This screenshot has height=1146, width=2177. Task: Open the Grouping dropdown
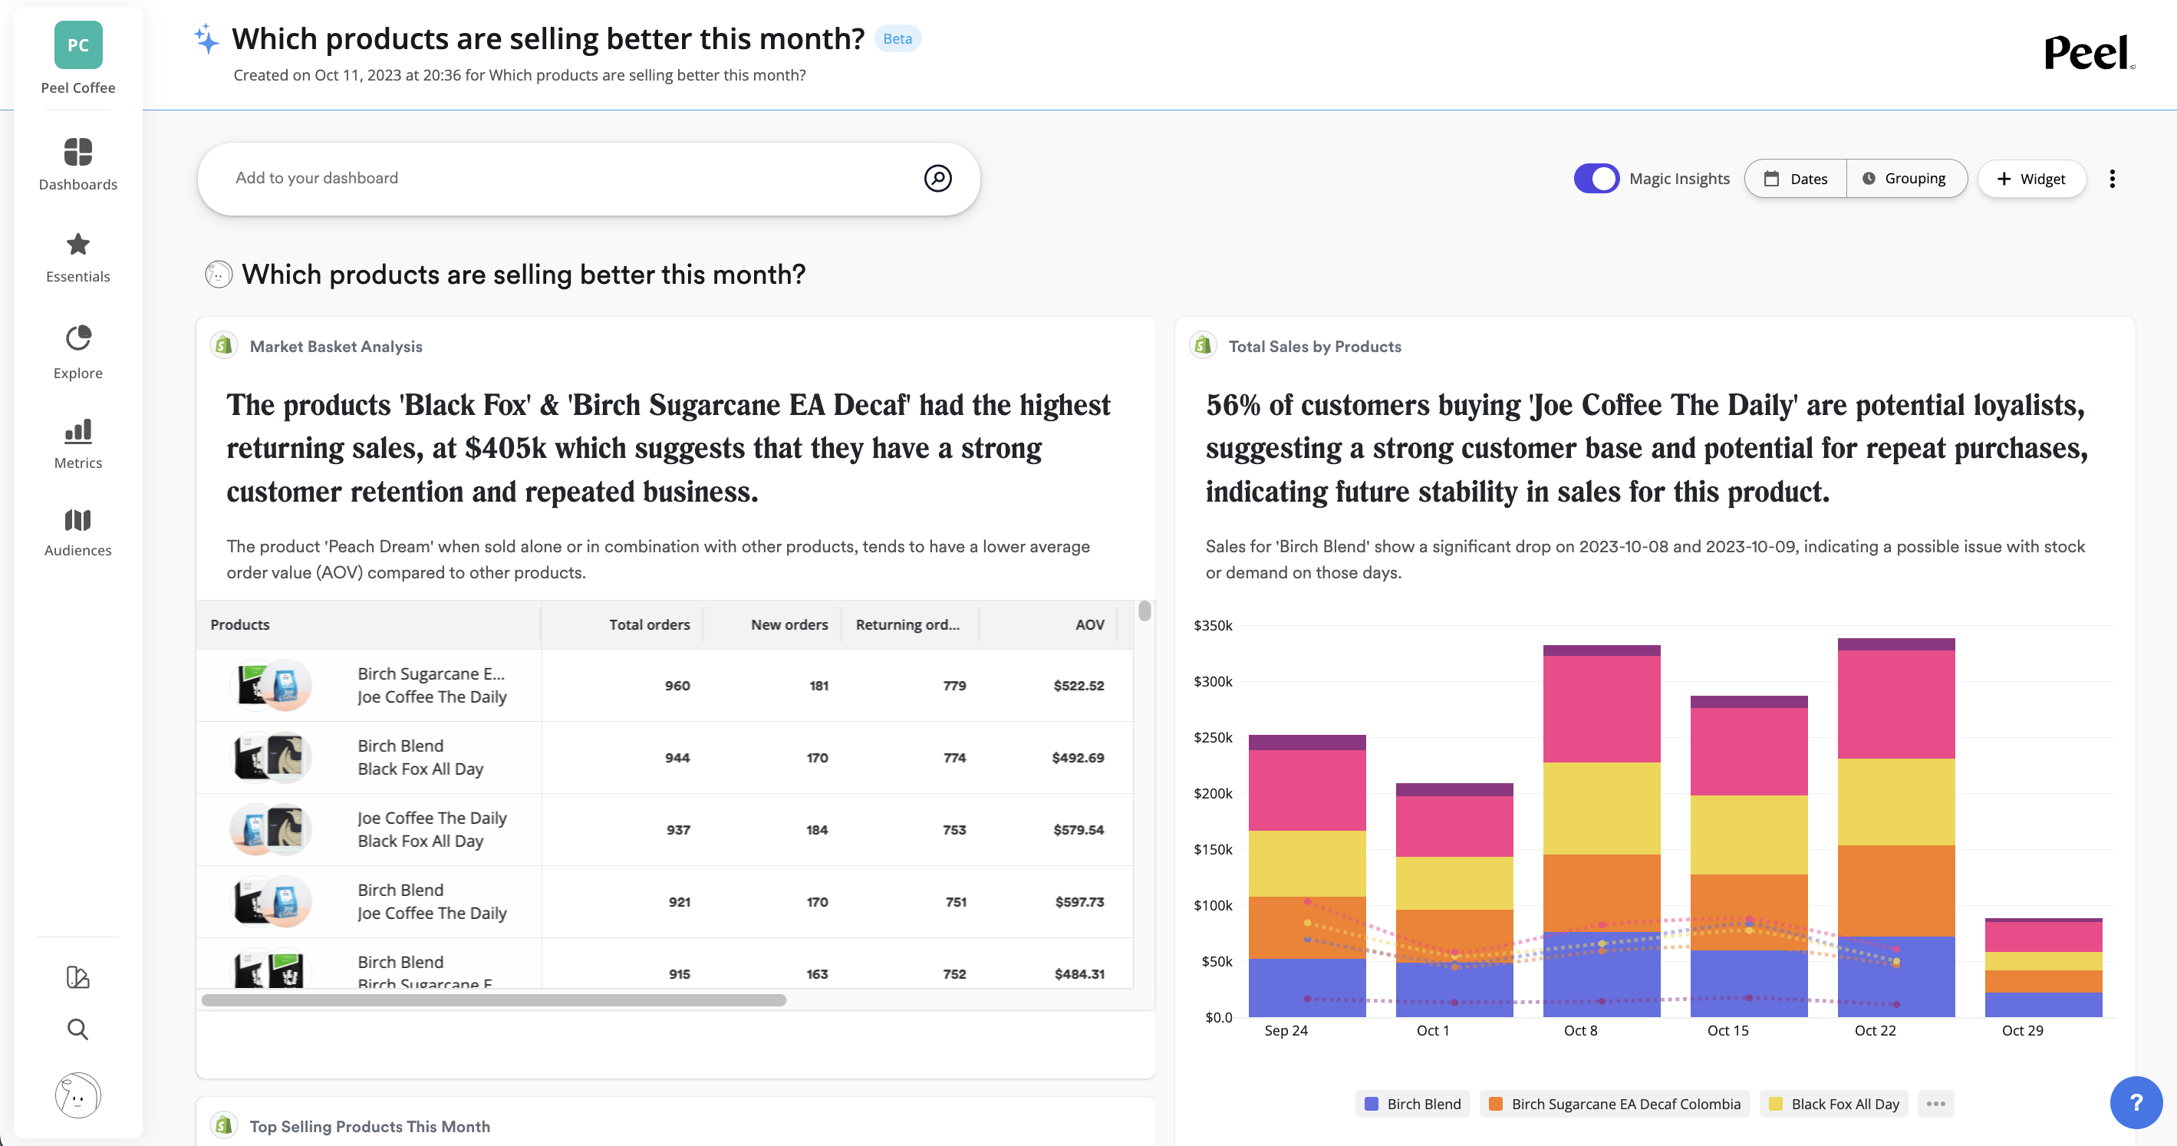(x=1905, y=178)
